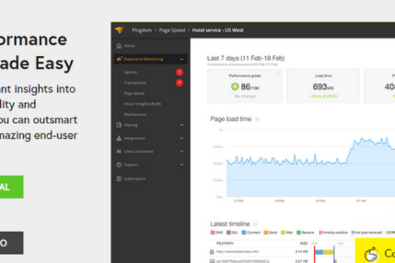This screenshot has height=263, width=395.
Task: Click Filmstrip position legend marker
Action: (x=320, y=233)
